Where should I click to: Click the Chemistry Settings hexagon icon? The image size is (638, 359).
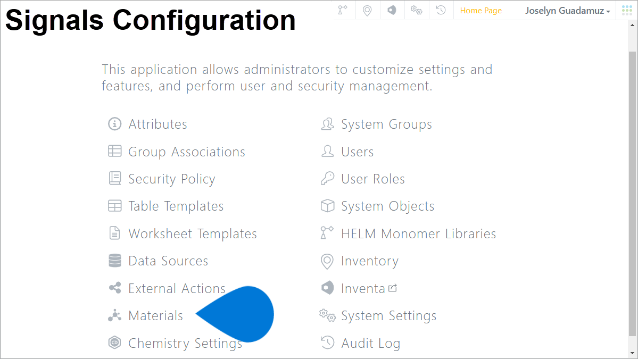click(x=115, y=343)
